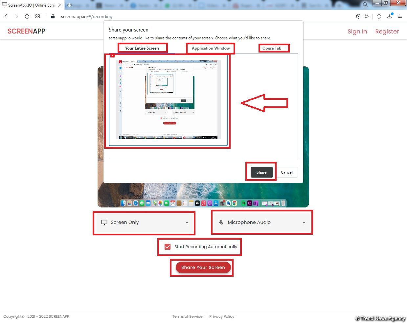Go back using the browser back arrow
Viewport: 407px width, 323px height.
6,16
